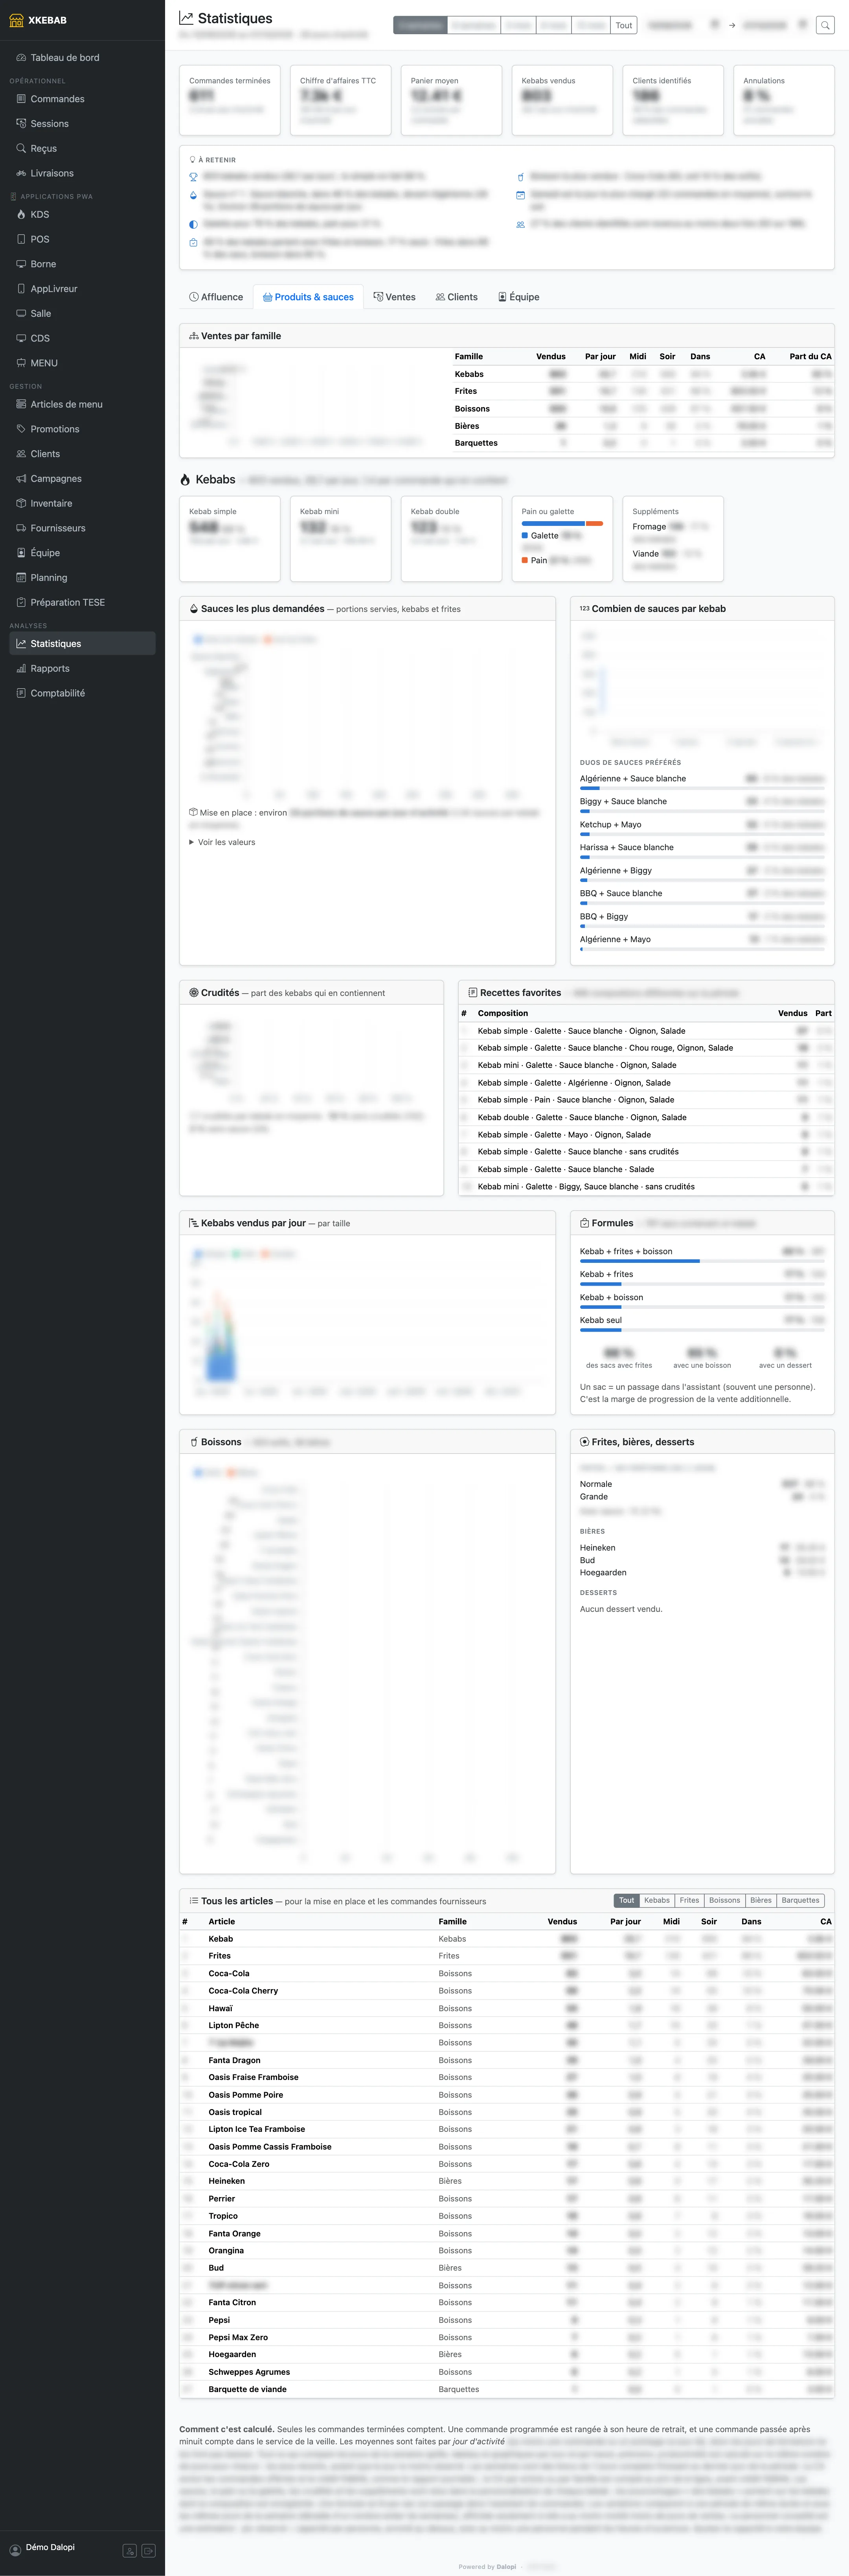The width and height of the screenshot is (849, 2576).
Task: Click the Fournisseurs truck icon in the sidebar
Action: [x=21, y=528]
